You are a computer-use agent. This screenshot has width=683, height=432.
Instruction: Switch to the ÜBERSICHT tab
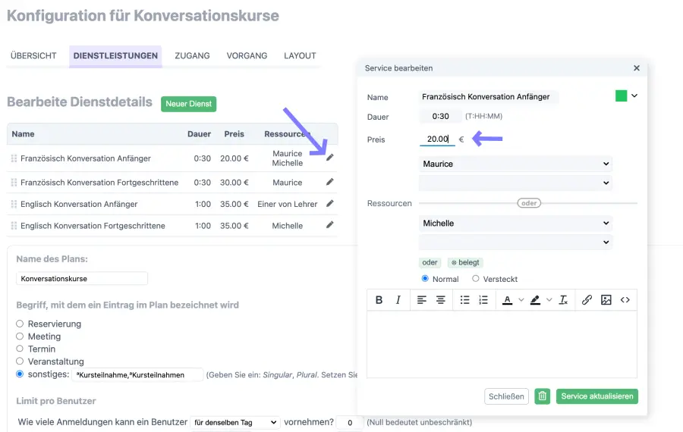click(x=33, y=55)
